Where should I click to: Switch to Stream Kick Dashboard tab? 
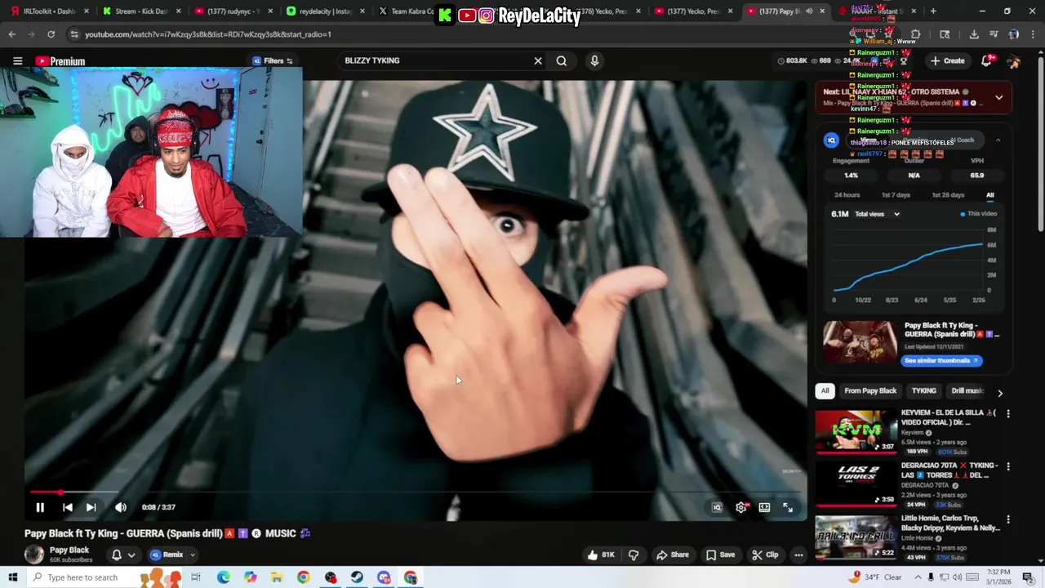140,11
